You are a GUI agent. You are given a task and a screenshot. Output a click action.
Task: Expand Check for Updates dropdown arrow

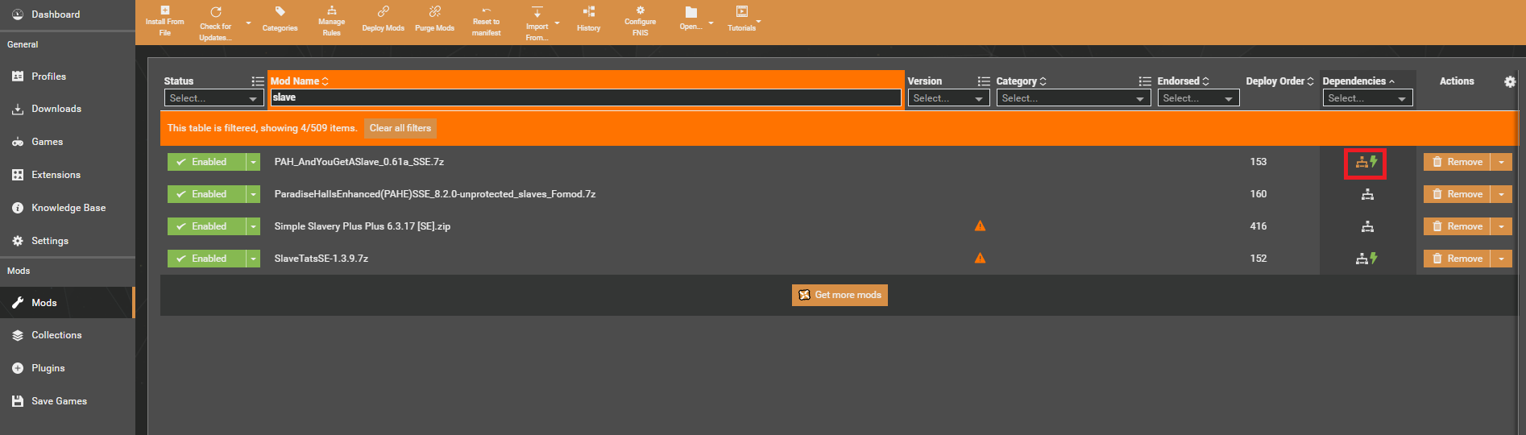coord(248,23)
